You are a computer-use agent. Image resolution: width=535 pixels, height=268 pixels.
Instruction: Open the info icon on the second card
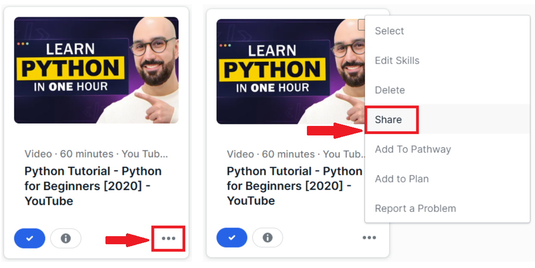(267, 238)
